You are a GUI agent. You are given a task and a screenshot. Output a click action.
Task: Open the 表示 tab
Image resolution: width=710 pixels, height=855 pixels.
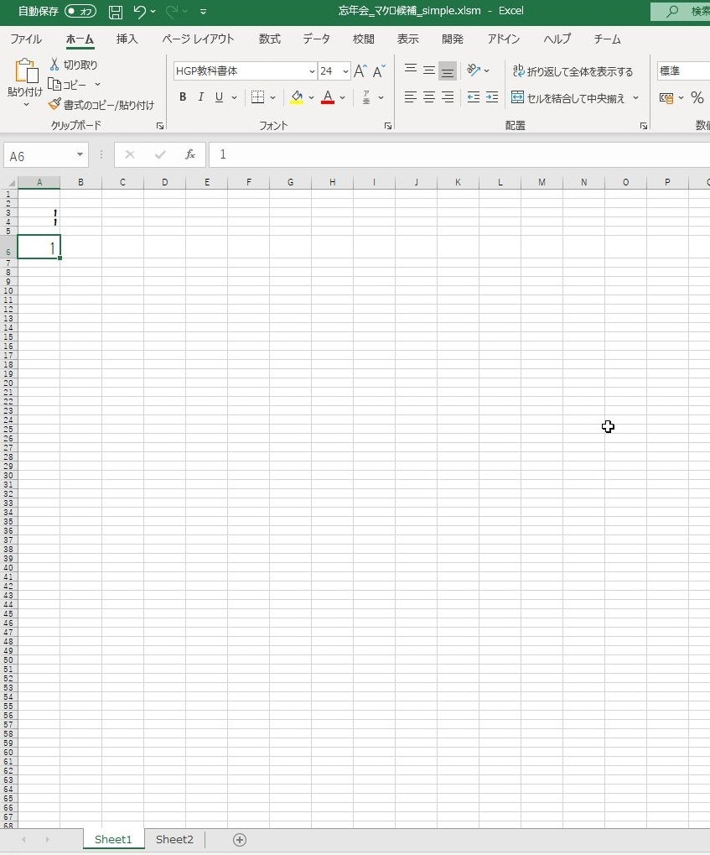pyautogui.click(x=407, y=39)
